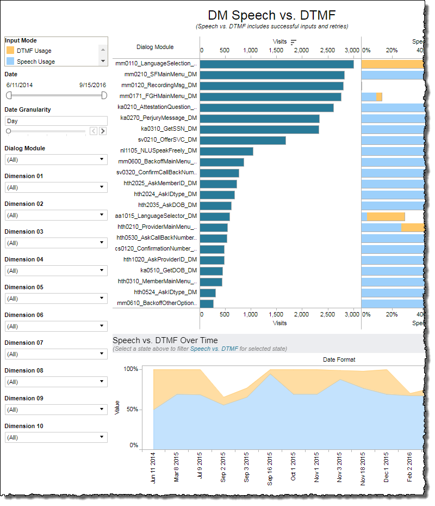Select the Speech Usage blue swatch
The width and height of the screenshot is (435, 506).
(11, 62)
